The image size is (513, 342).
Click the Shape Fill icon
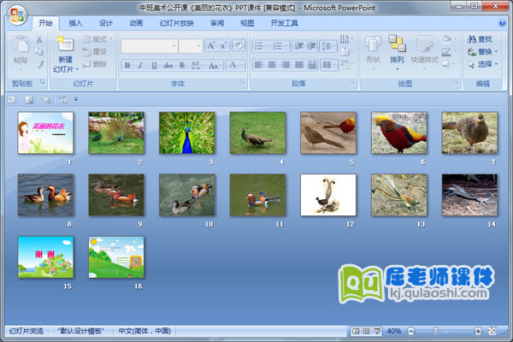448,39
